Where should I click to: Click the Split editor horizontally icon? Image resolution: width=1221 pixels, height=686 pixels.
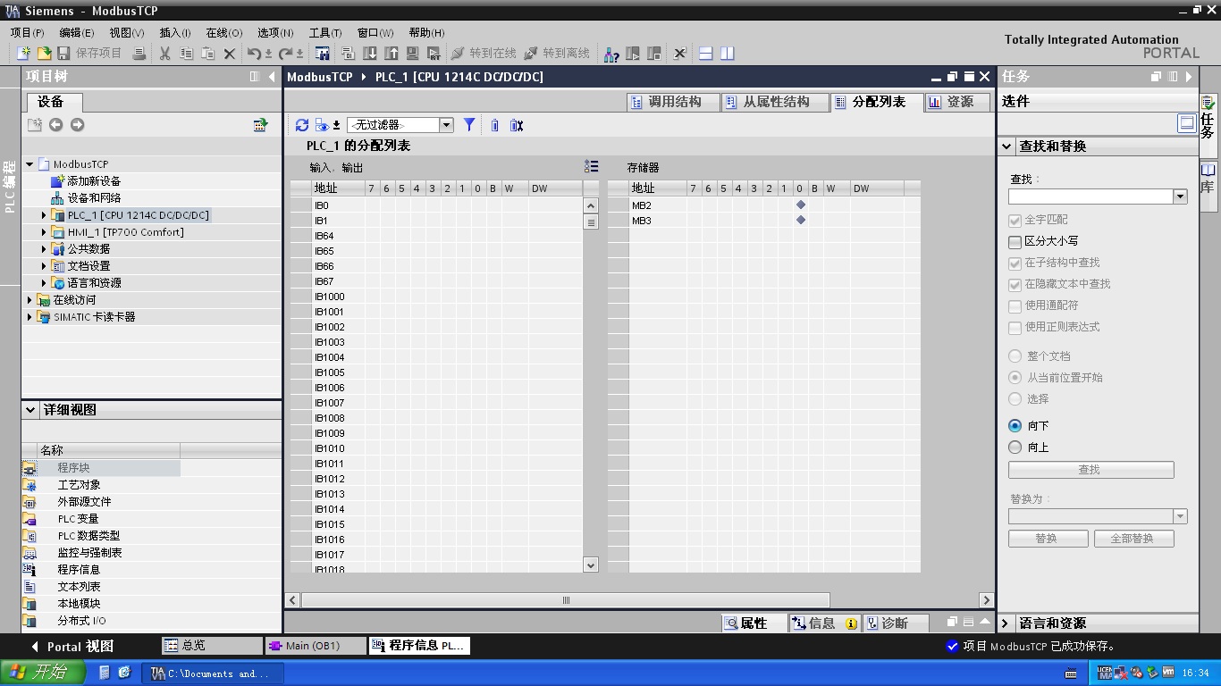[705, 54]
